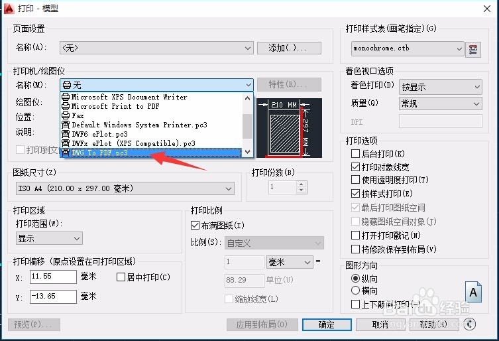Screen dimensions: 499x341
Task: Click the 取消 button
Action: click(380, 324)
